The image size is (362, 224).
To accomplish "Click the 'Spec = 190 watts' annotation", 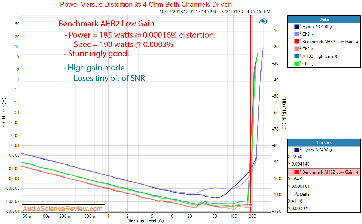I will point(122,44).
